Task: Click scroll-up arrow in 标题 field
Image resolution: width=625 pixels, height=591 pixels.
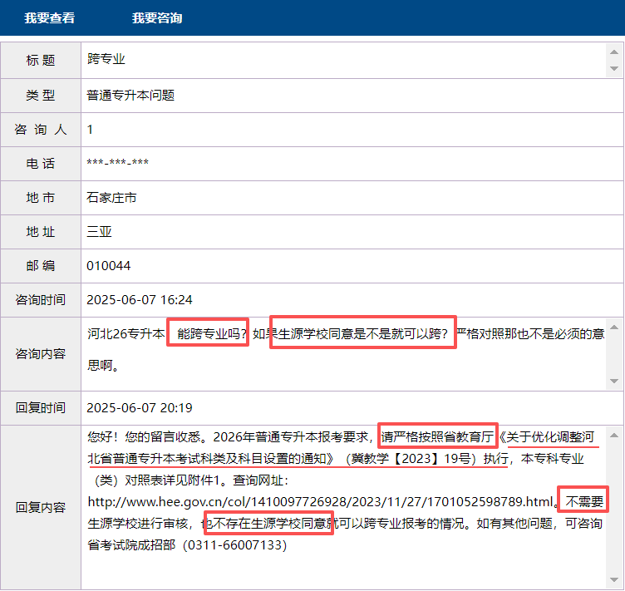Action: point(613,52)
